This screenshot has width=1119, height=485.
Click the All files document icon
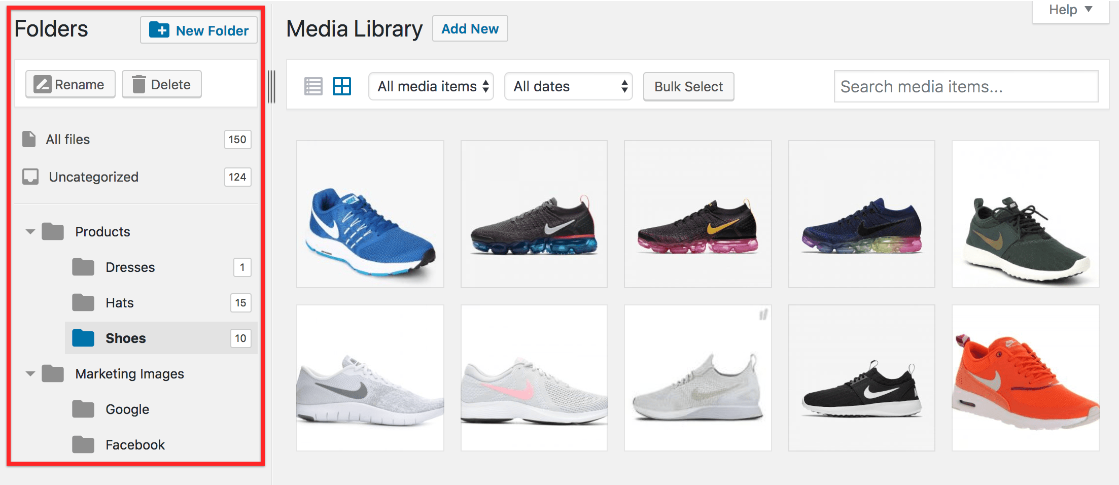pyautogui.click(x=29, y=139)
